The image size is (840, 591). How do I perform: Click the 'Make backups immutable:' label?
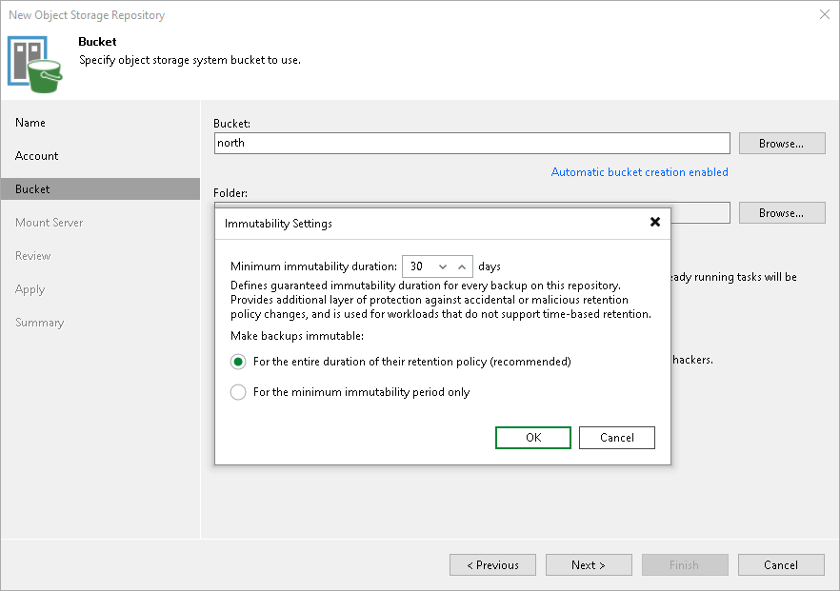click(297, 336)
